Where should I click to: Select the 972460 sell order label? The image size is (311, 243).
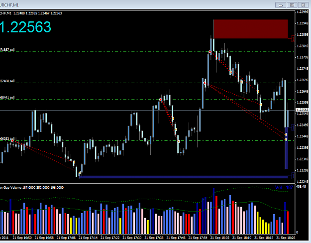(x=7, y=81)
